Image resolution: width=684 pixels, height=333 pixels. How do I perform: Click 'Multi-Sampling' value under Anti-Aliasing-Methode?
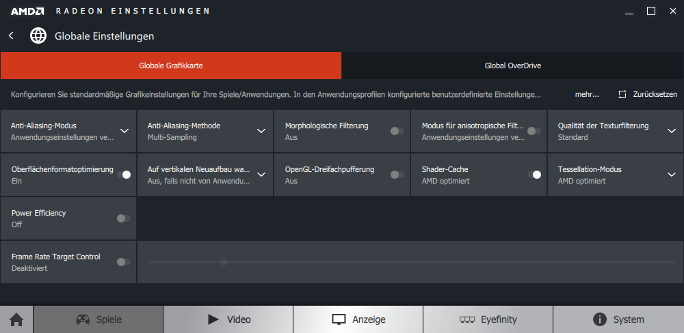click(x=172, y=138)
